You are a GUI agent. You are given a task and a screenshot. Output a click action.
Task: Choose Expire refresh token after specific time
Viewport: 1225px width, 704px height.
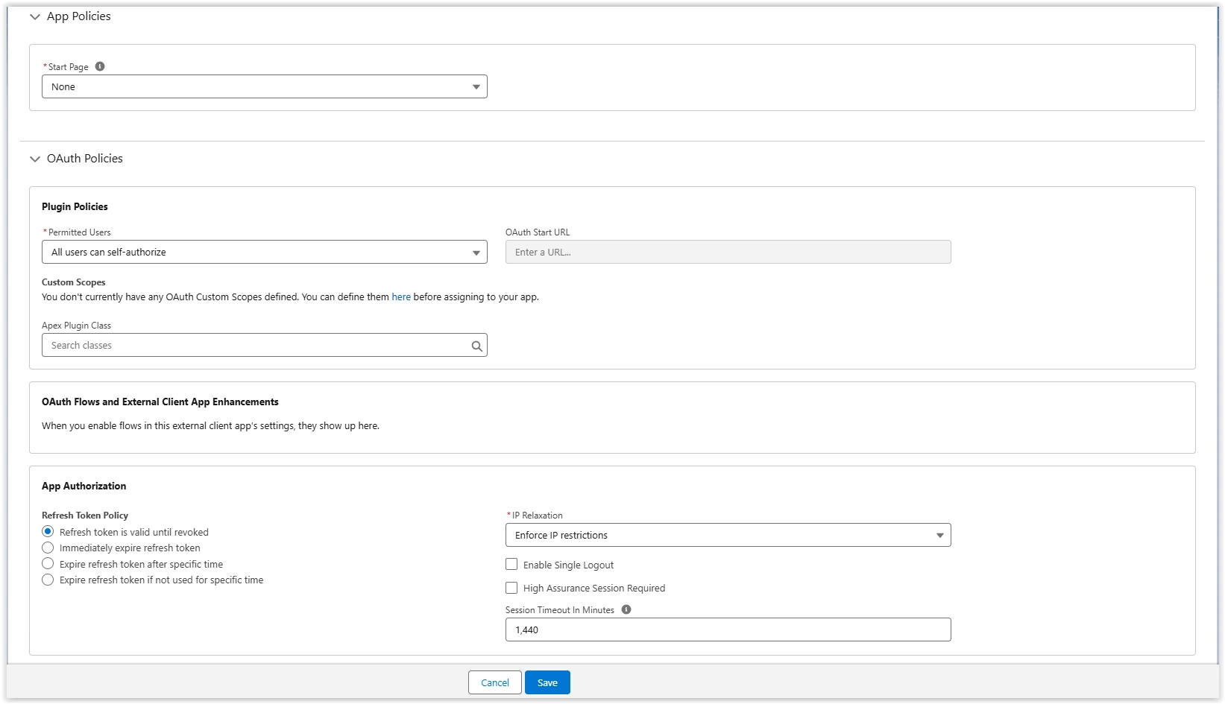pyautogui.click(x=47, y=564)
